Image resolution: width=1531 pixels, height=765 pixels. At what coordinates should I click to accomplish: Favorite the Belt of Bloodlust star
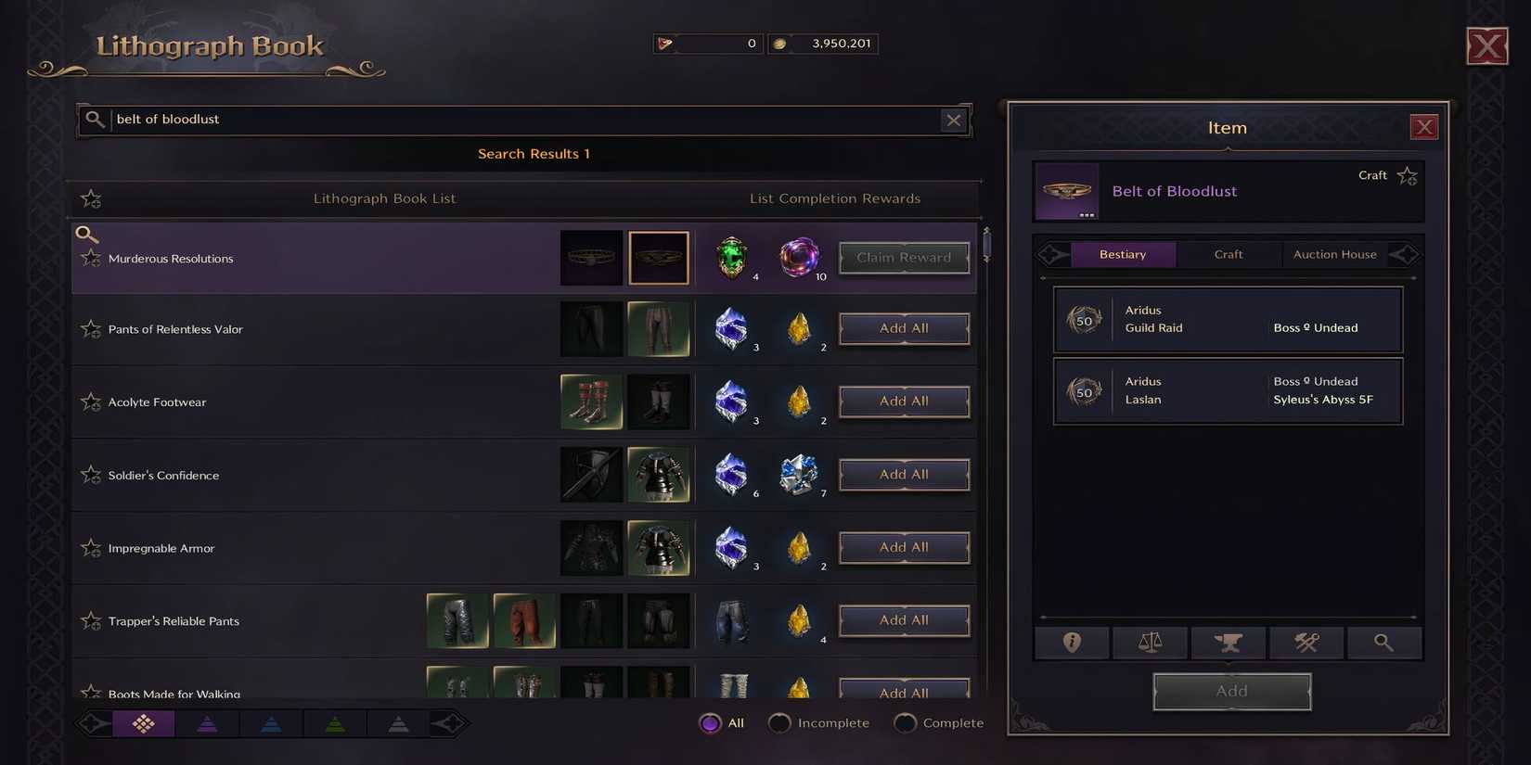[1408, 176]
